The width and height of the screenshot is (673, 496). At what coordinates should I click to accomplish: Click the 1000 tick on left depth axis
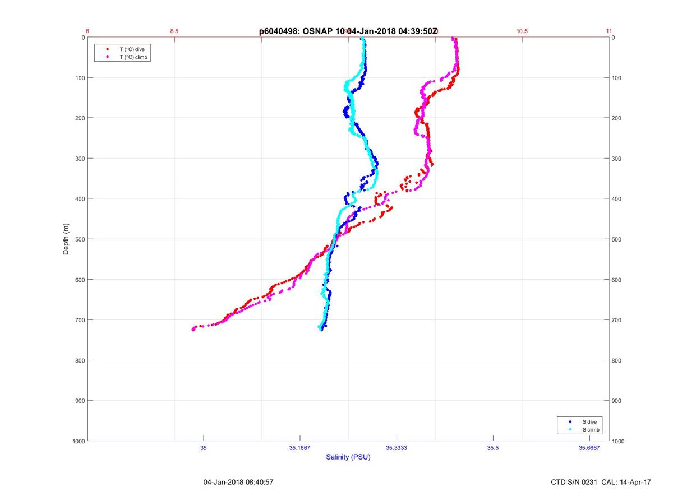pos(79,441)
